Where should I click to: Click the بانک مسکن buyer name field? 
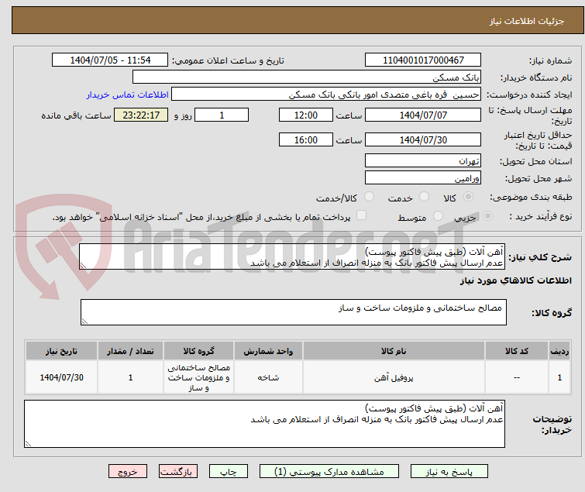(x=307, y=77)
